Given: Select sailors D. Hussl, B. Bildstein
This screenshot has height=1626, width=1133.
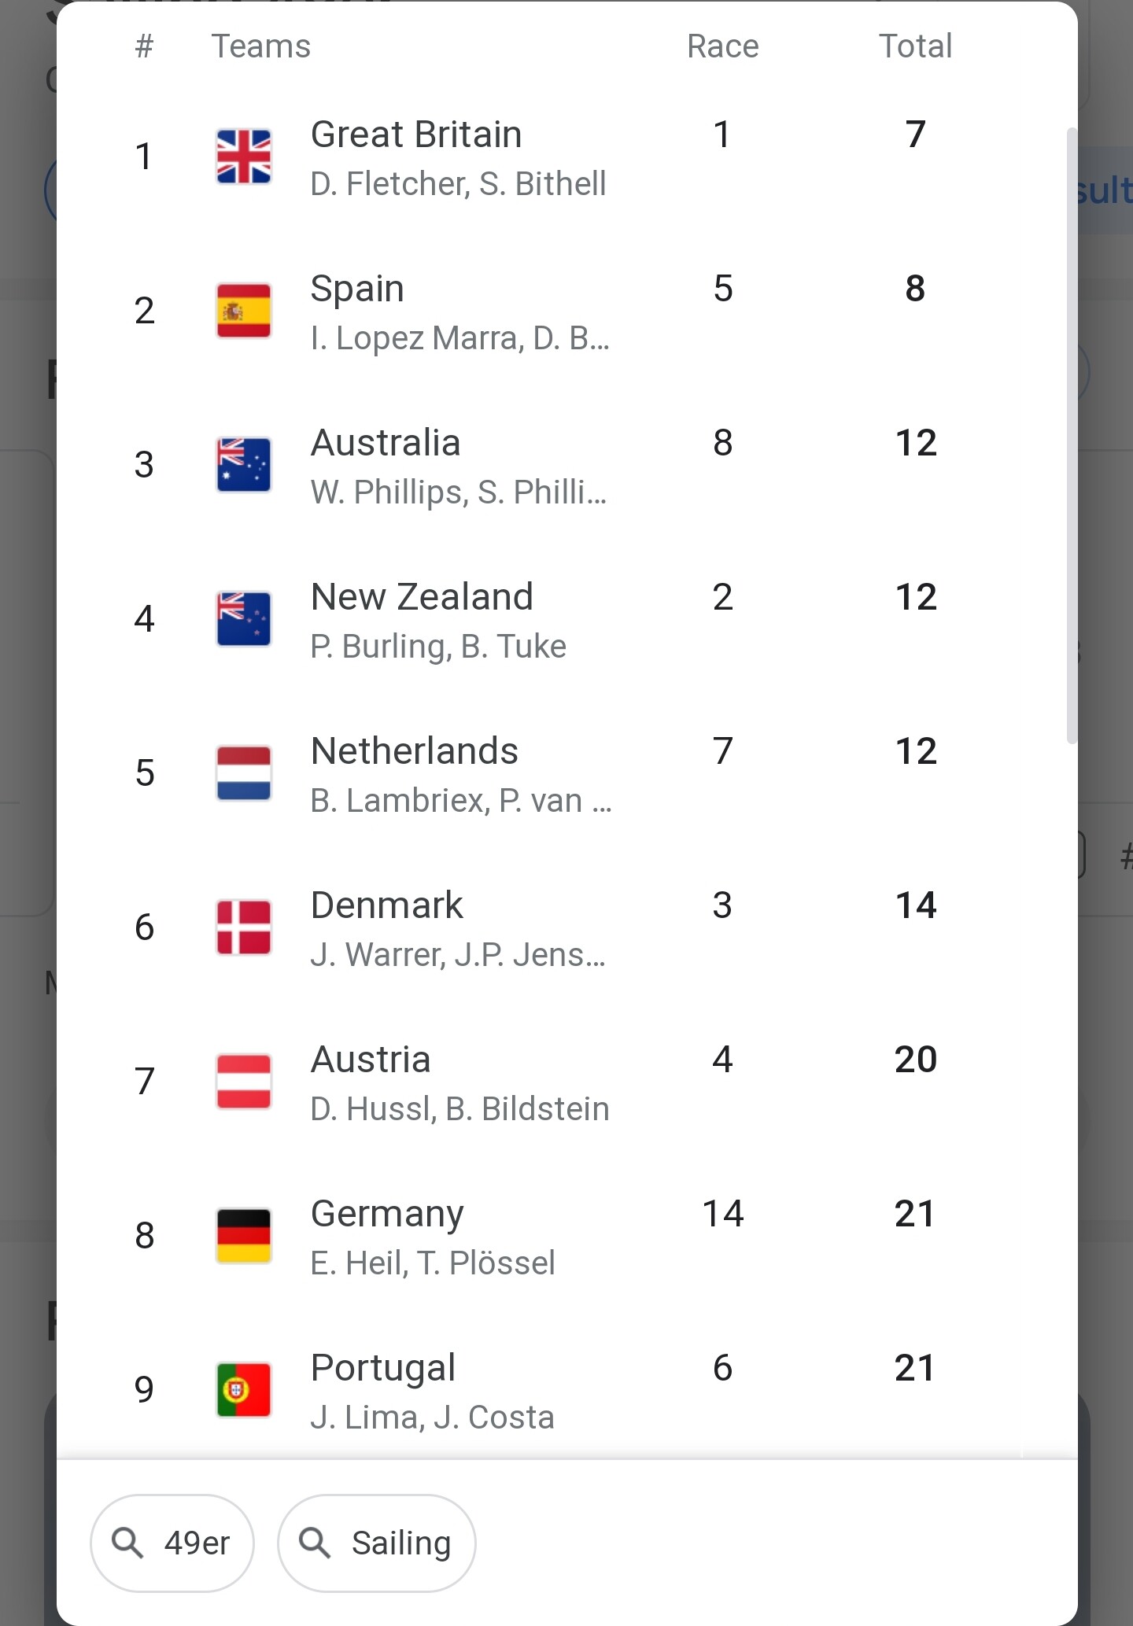Looking at the screenshot, I should pyautogui.click(x=459, y=1109).
